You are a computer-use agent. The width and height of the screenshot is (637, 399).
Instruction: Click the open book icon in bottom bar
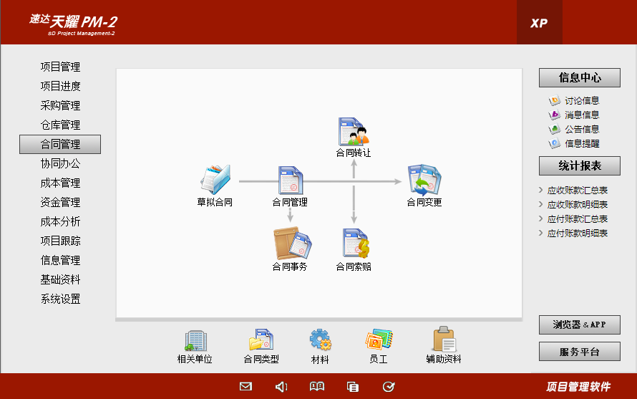317,387
